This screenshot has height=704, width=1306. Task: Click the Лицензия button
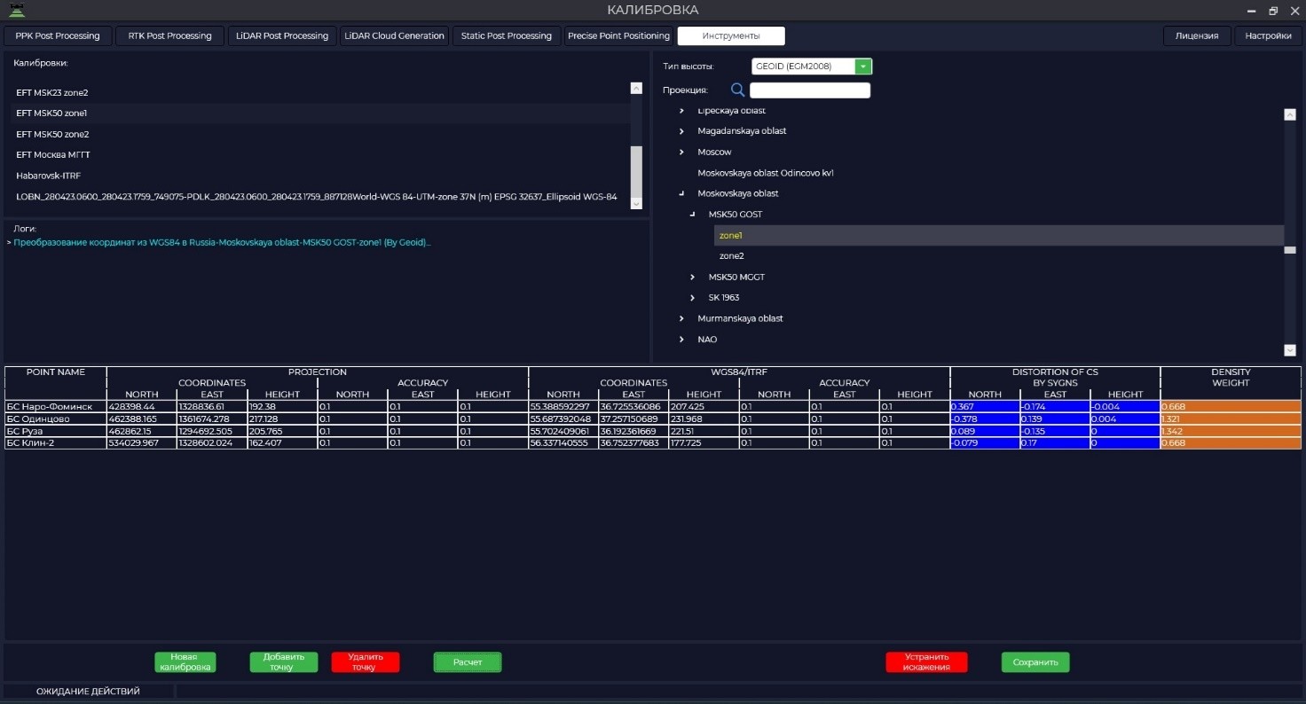(x=1198, y=35)
